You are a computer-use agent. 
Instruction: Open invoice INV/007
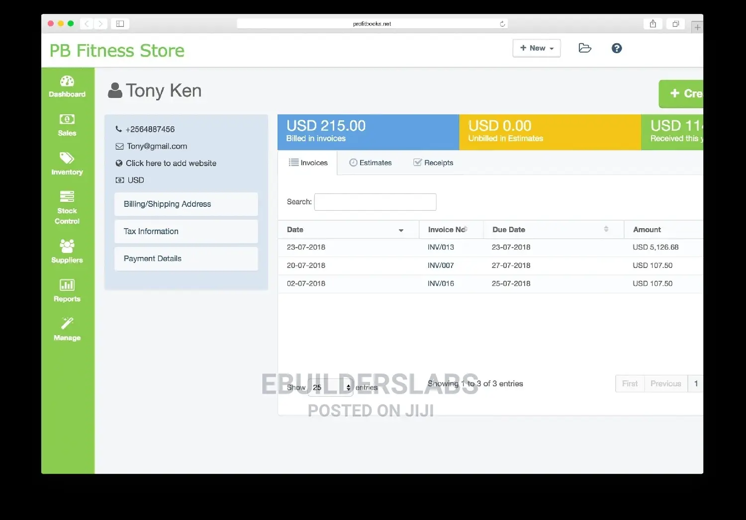tap(441, 265)
